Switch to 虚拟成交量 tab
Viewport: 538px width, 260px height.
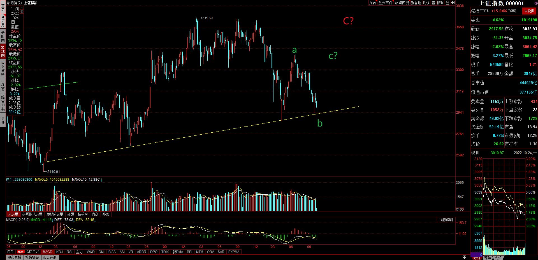click(55, 214)
